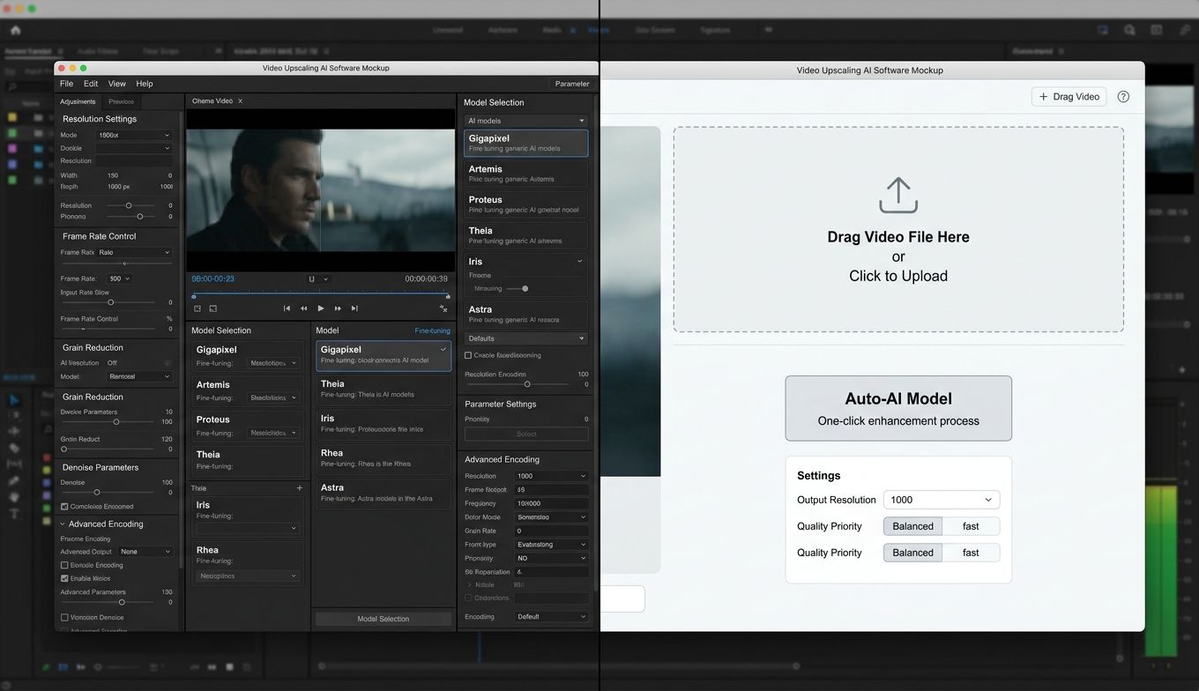The height and width of the screenshot is (691, 1199).
Task: Choose fast in first Quality Priority row
Action: (x=971, y=526)
